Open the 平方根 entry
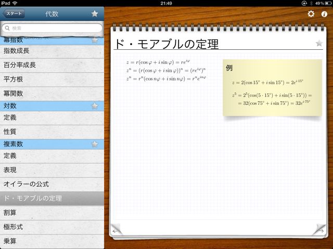333x249 pixels. coord(52,79)
